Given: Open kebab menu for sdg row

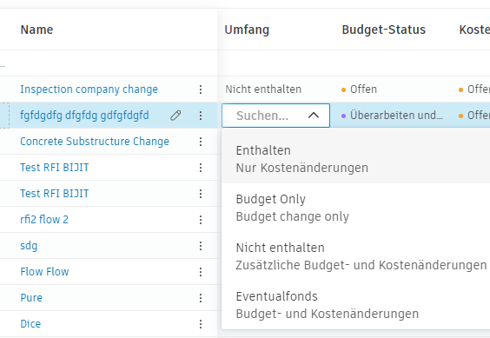Looking at the screenshot, I should click(x=201, y=246).
